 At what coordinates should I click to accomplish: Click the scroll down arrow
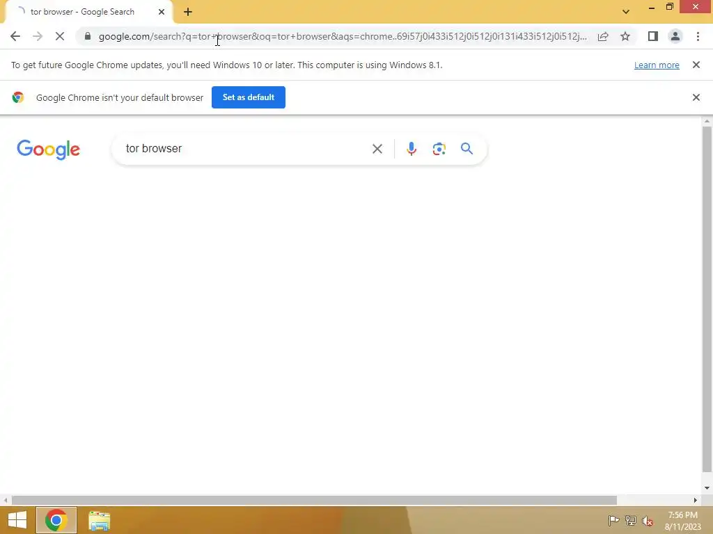pos(707,488)
